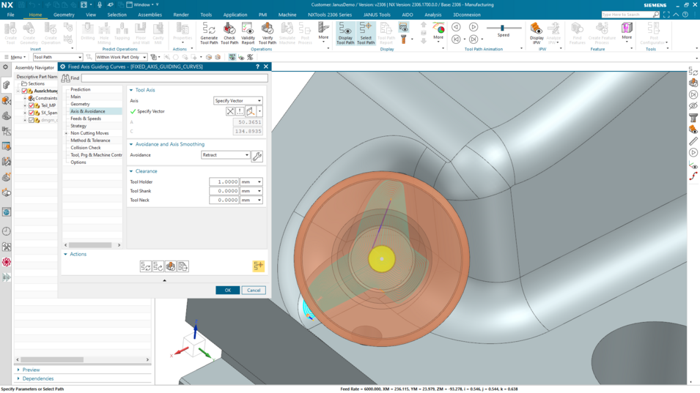Open the Geometry ribbon tab
The height and width of the screenshot is (393, 700).
click(64, 15)
